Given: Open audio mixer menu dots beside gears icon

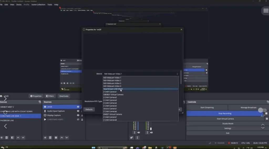Looking at the screenshot, I should coord(137,137).
